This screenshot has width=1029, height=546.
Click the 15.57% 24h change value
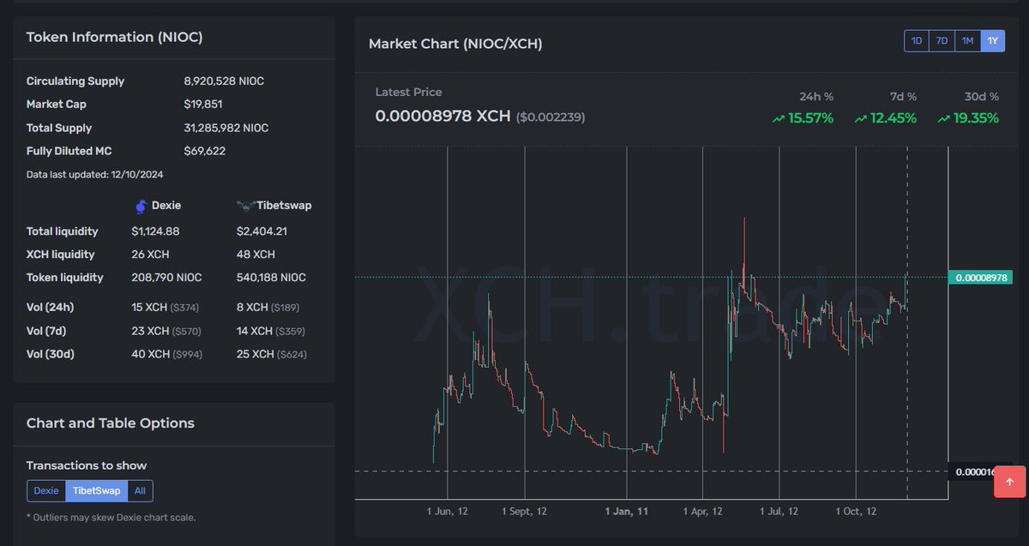pyautogui.click(x=811, y=118)
